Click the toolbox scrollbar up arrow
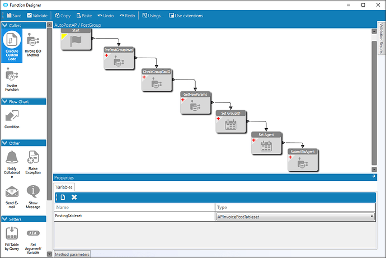The width and height of the screenshot is (386, 258). click(x=49, y=25)
